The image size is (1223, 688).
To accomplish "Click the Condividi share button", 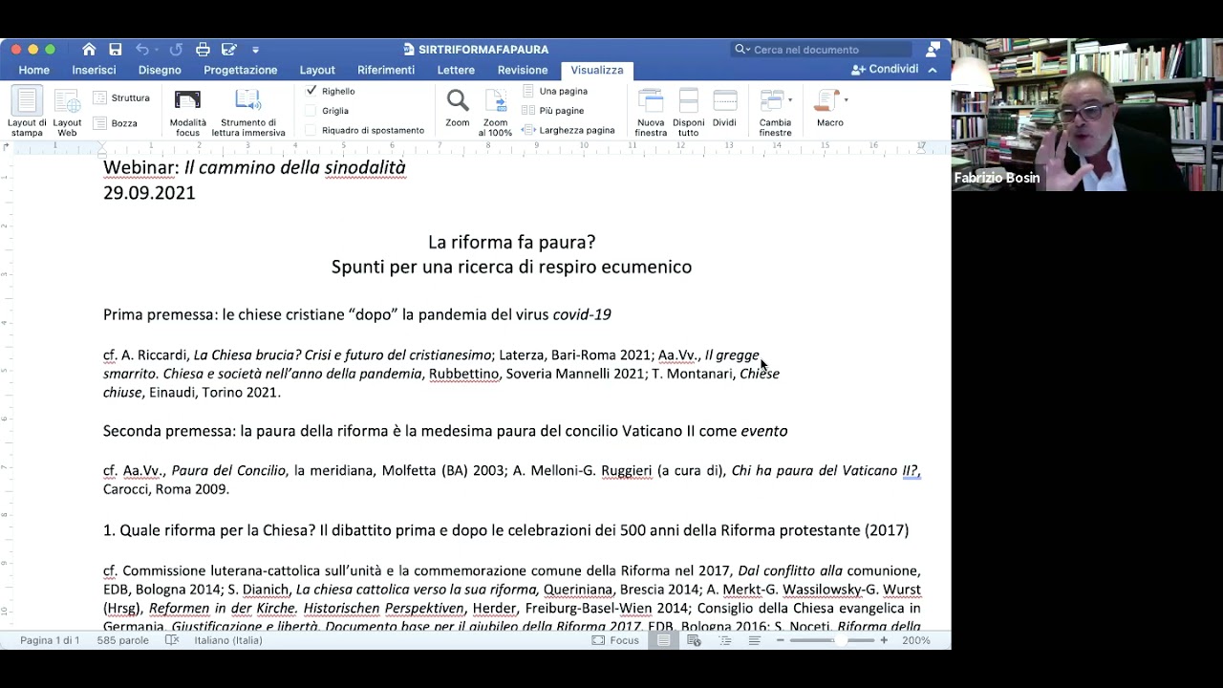I will coord(885,69).
